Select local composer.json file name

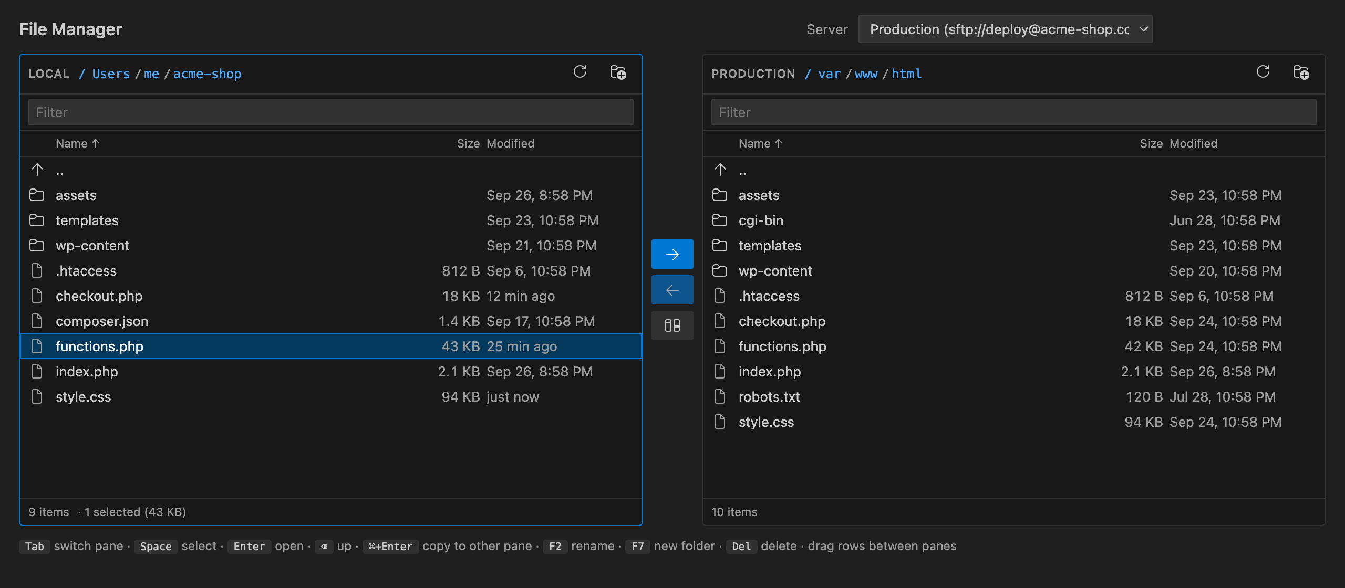point(102,321)
